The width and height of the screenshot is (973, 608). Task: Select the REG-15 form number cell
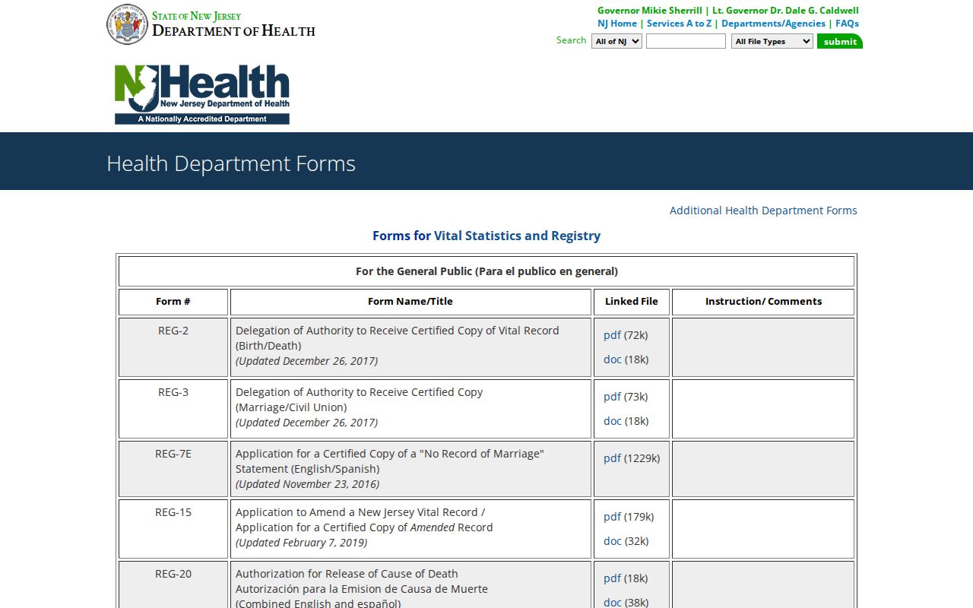coord(173,529)
